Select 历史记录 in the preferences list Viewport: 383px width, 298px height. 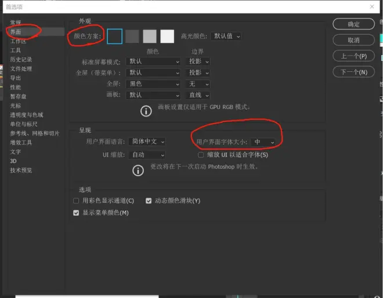[x=21, y=60]
